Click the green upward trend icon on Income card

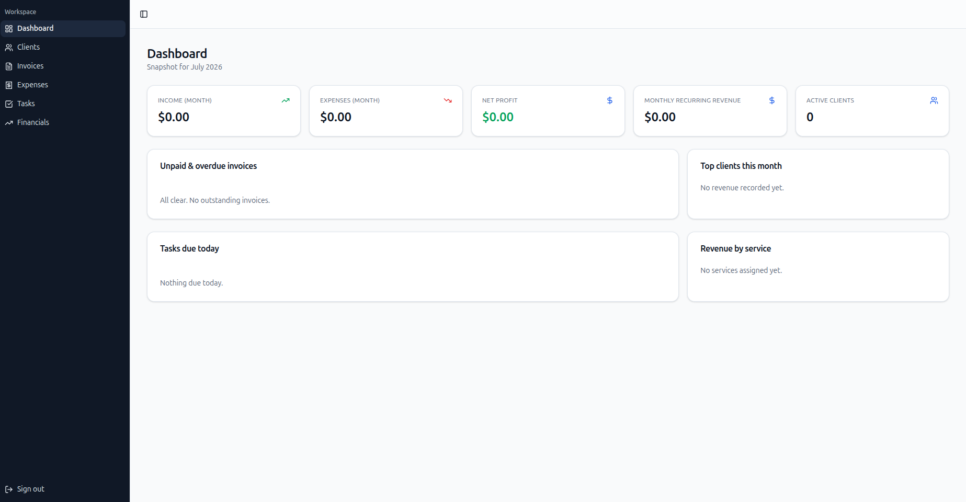click(x=286, y=100)
